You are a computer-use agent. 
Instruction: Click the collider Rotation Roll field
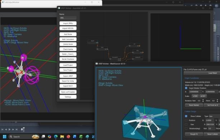tap(211, 128)
